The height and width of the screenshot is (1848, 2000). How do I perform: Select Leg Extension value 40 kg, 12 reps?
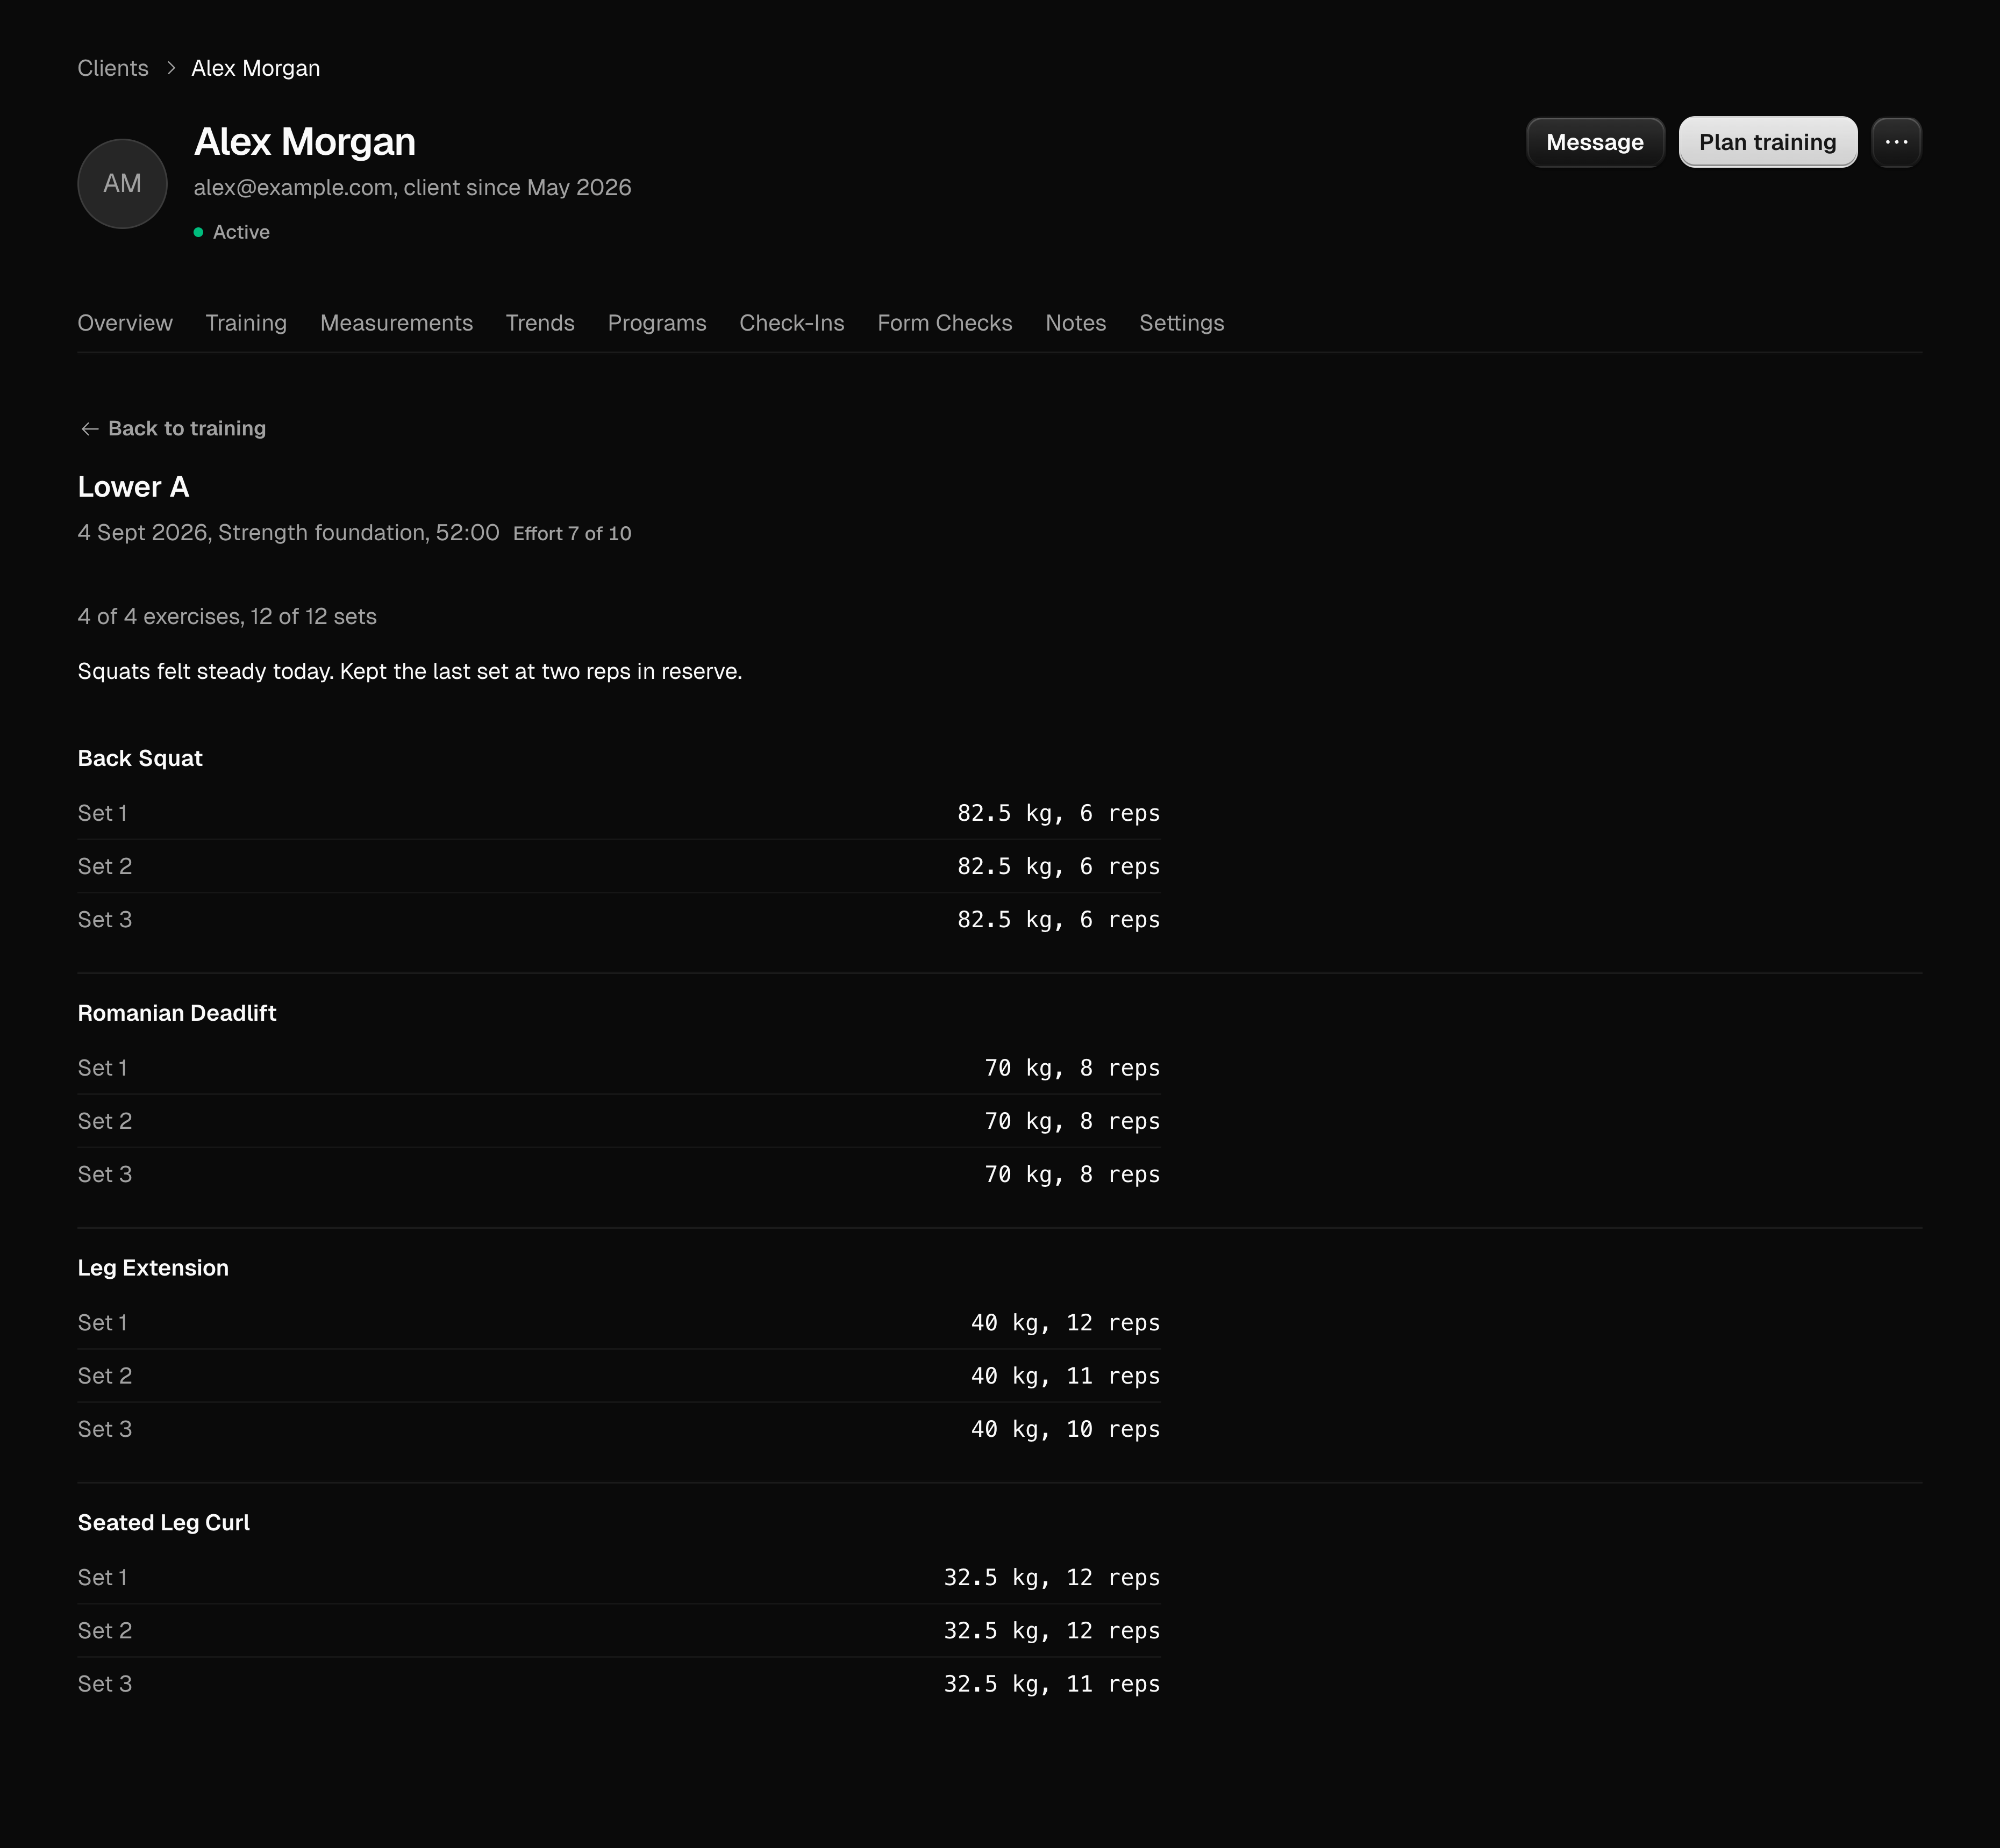1065,1323
